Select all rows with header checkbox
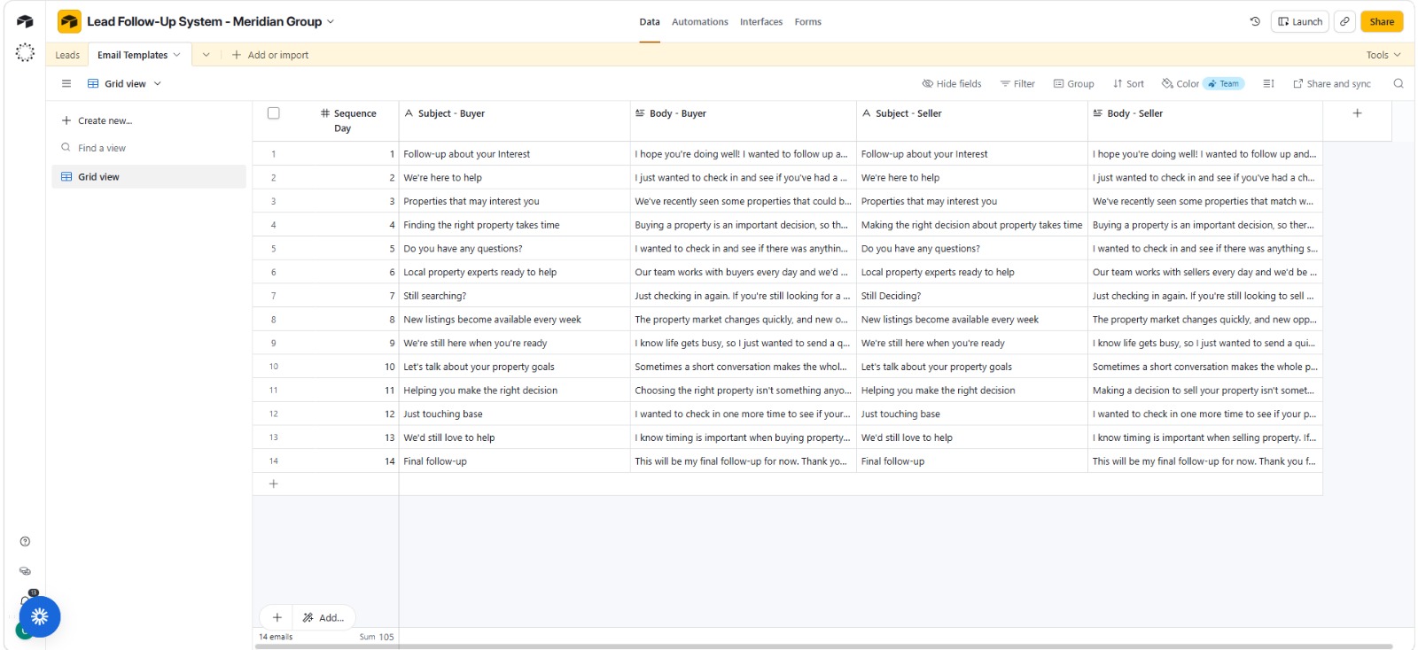Screen dimensions: 1418x650 click(274, 113)
